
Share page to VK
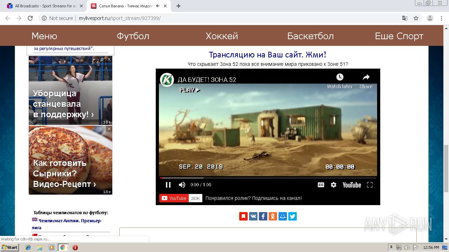pyautogui.click(x=253, y=216)
